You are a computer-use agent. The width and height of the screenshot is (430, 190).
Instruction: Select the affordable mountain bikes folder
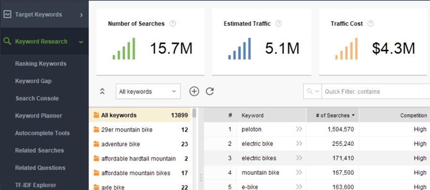tap(140, 173)
